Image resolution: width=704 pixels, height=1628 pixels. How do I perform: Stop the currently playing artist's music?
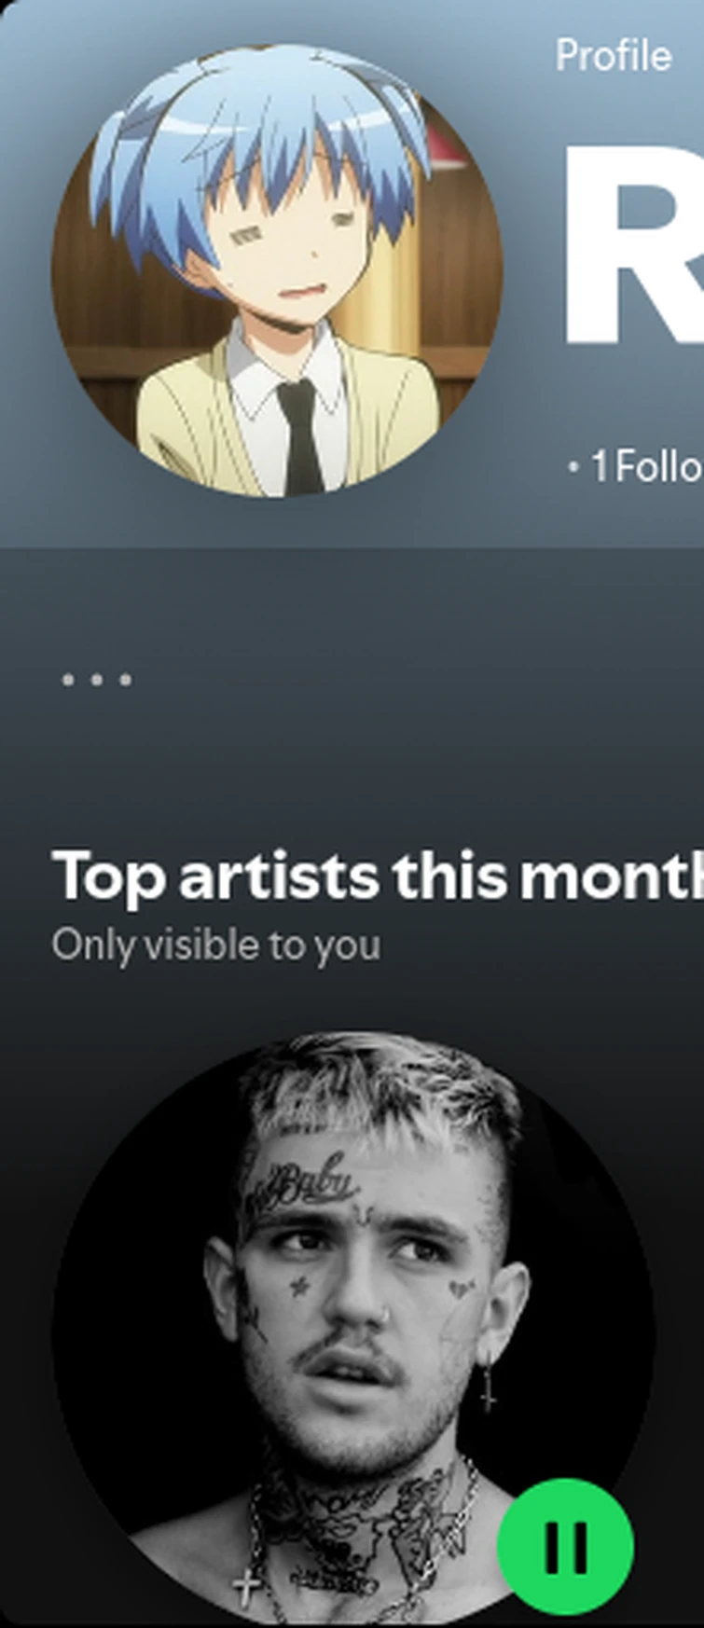coord(565,1547)
